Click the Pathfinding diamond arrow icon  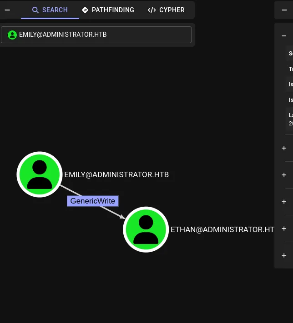click(85, 10)
